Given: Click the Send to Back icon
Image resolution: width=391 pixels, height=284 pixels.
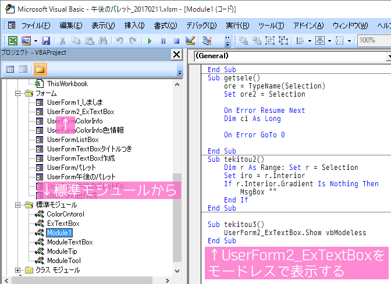Looking at the screenshot, I should (257, 40).
